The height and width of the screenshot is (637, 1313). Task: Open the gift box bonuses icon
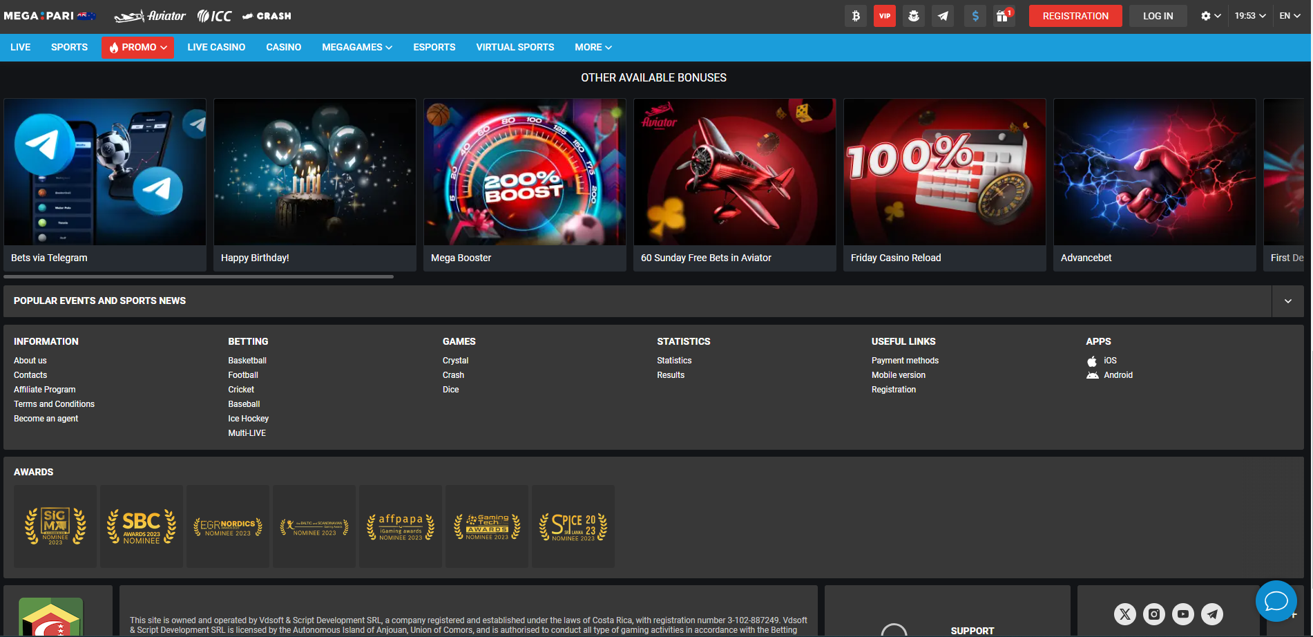point(1003,16)
